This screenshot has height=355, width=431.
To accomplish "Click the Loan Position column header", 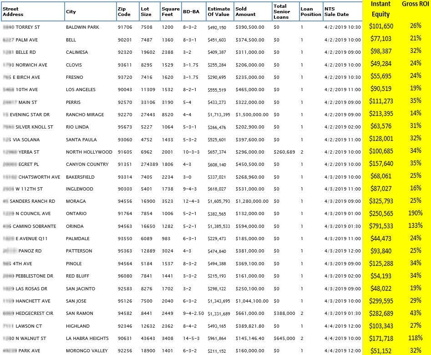I will click(311, 11).
